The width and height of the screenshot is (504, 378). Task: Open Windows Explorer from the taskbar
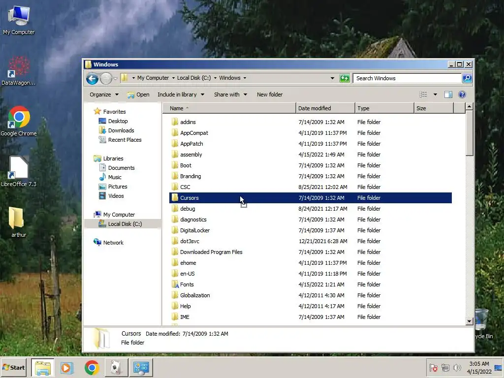pos(43,368)
